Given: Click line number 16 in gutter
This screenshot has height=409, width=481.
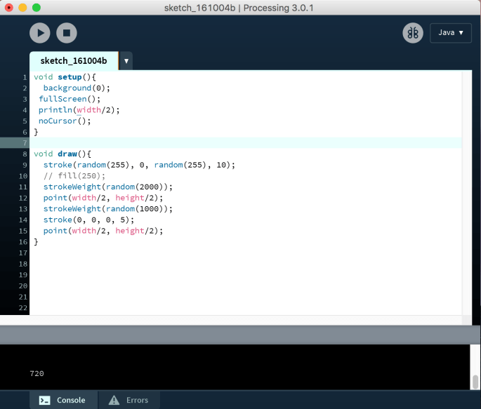Looking at the screenshot, I should tap(23, 242).
